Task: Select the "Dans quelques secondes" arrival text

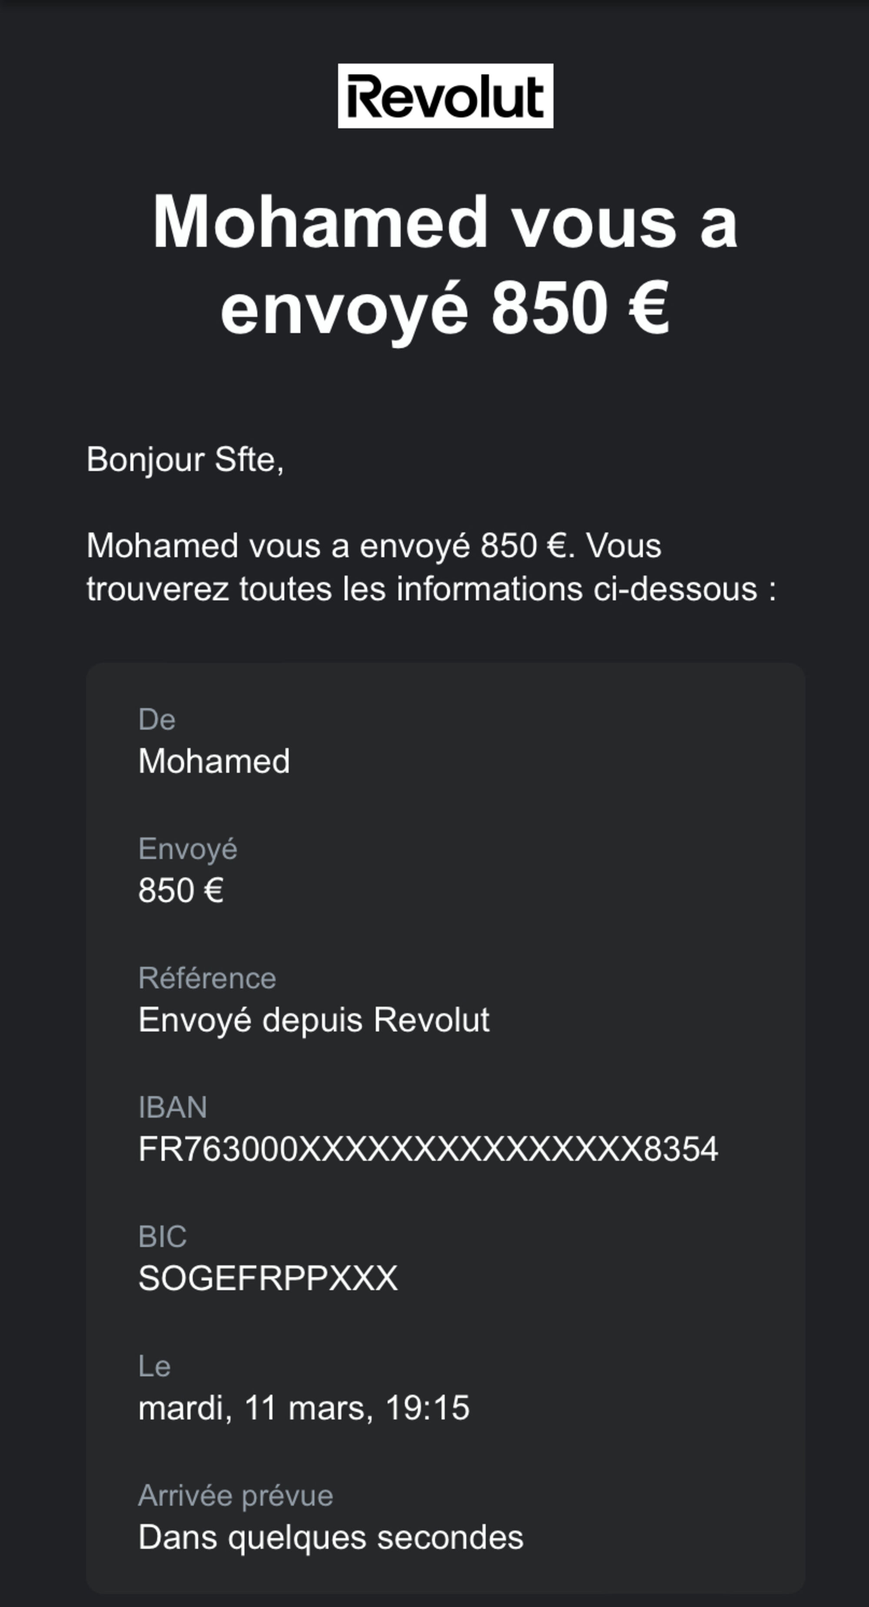Action: pos(330,1537)
